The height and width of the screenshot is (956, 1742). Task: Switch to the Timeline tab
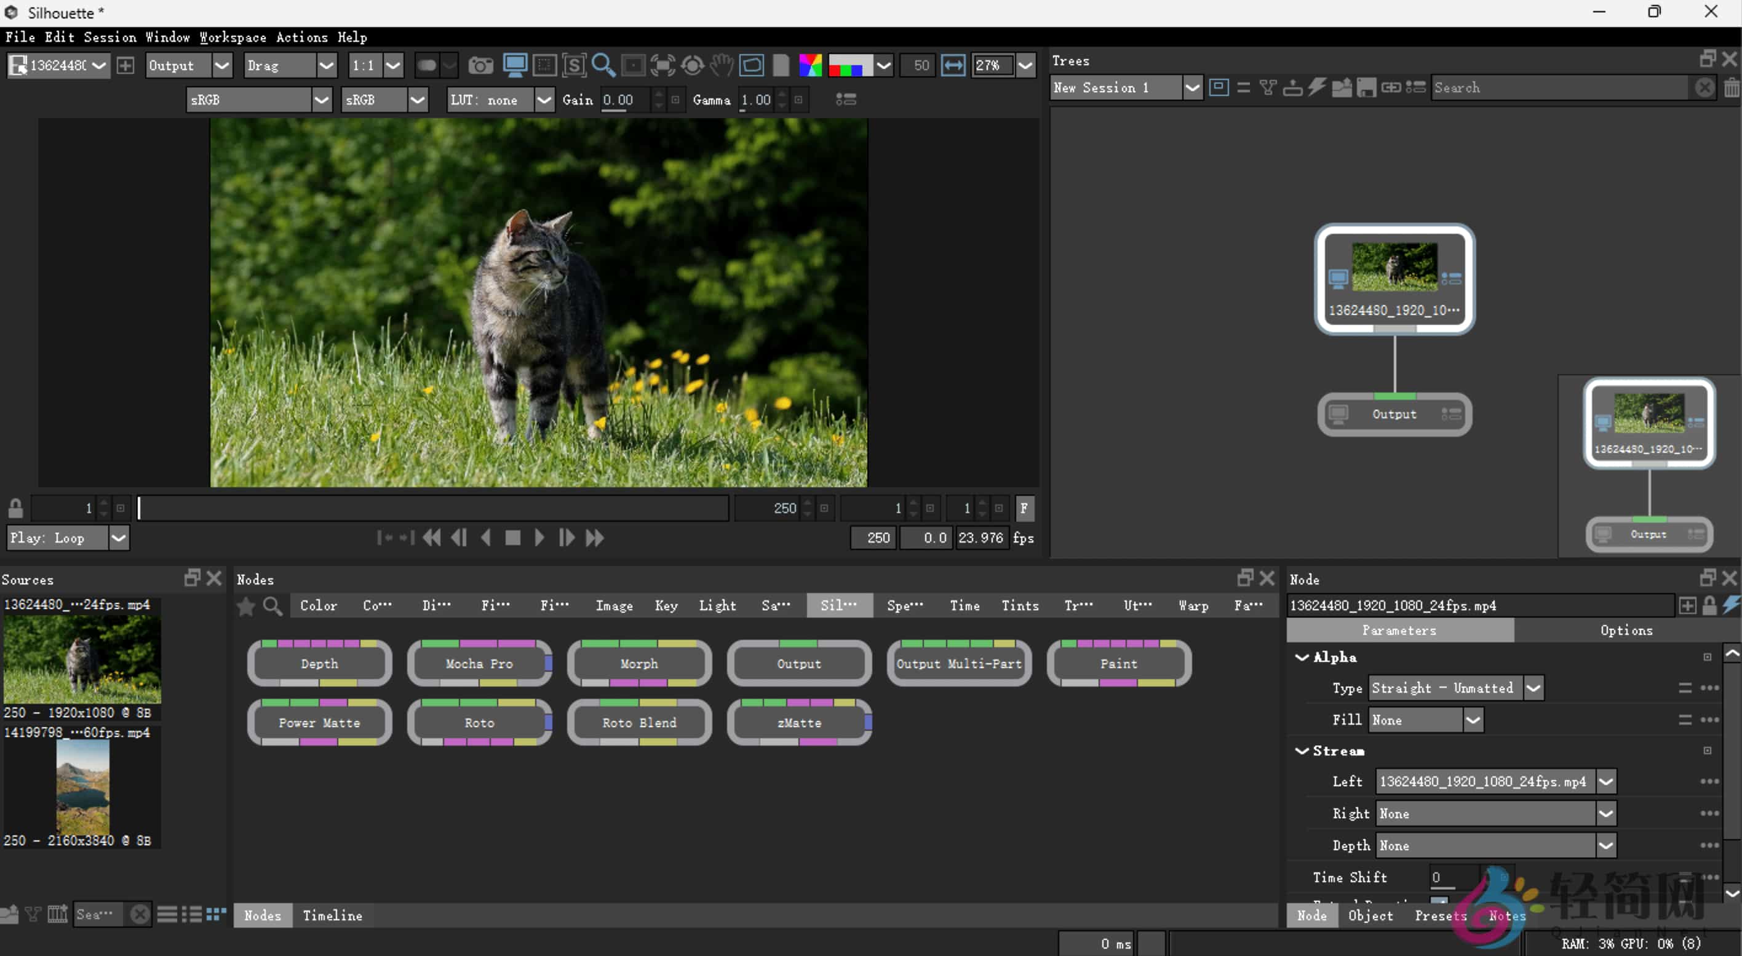tap(332, 915)
